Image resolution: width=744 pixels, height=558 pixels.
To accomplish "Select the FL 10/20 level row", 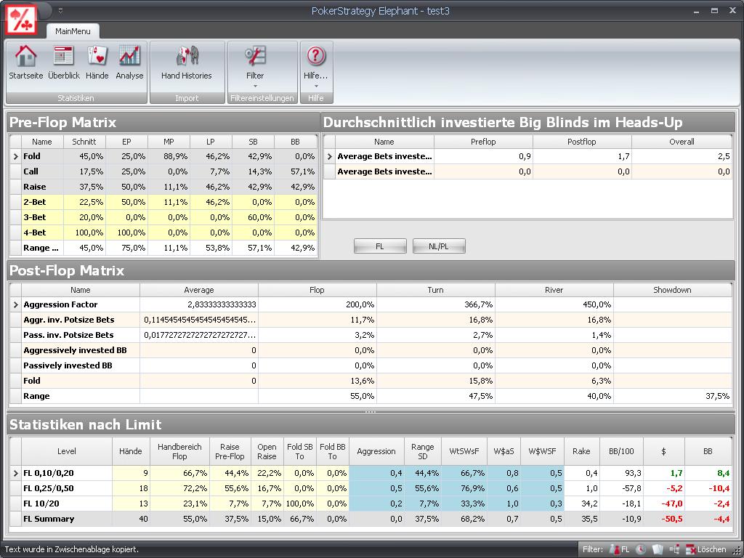I will (x=370, y=504).
